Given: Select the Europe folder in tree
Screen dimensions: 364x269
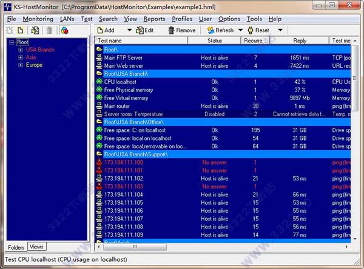Looking at the screenshot, I should click(34, 65).
